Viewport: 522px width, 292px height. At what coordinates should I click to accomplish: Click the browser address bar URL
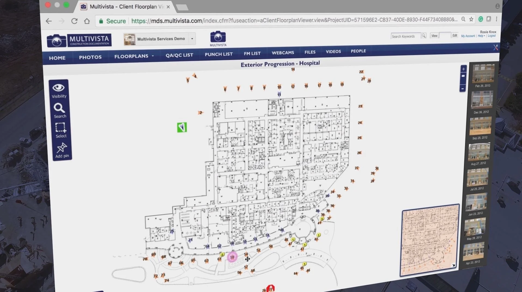click(294, 20)
